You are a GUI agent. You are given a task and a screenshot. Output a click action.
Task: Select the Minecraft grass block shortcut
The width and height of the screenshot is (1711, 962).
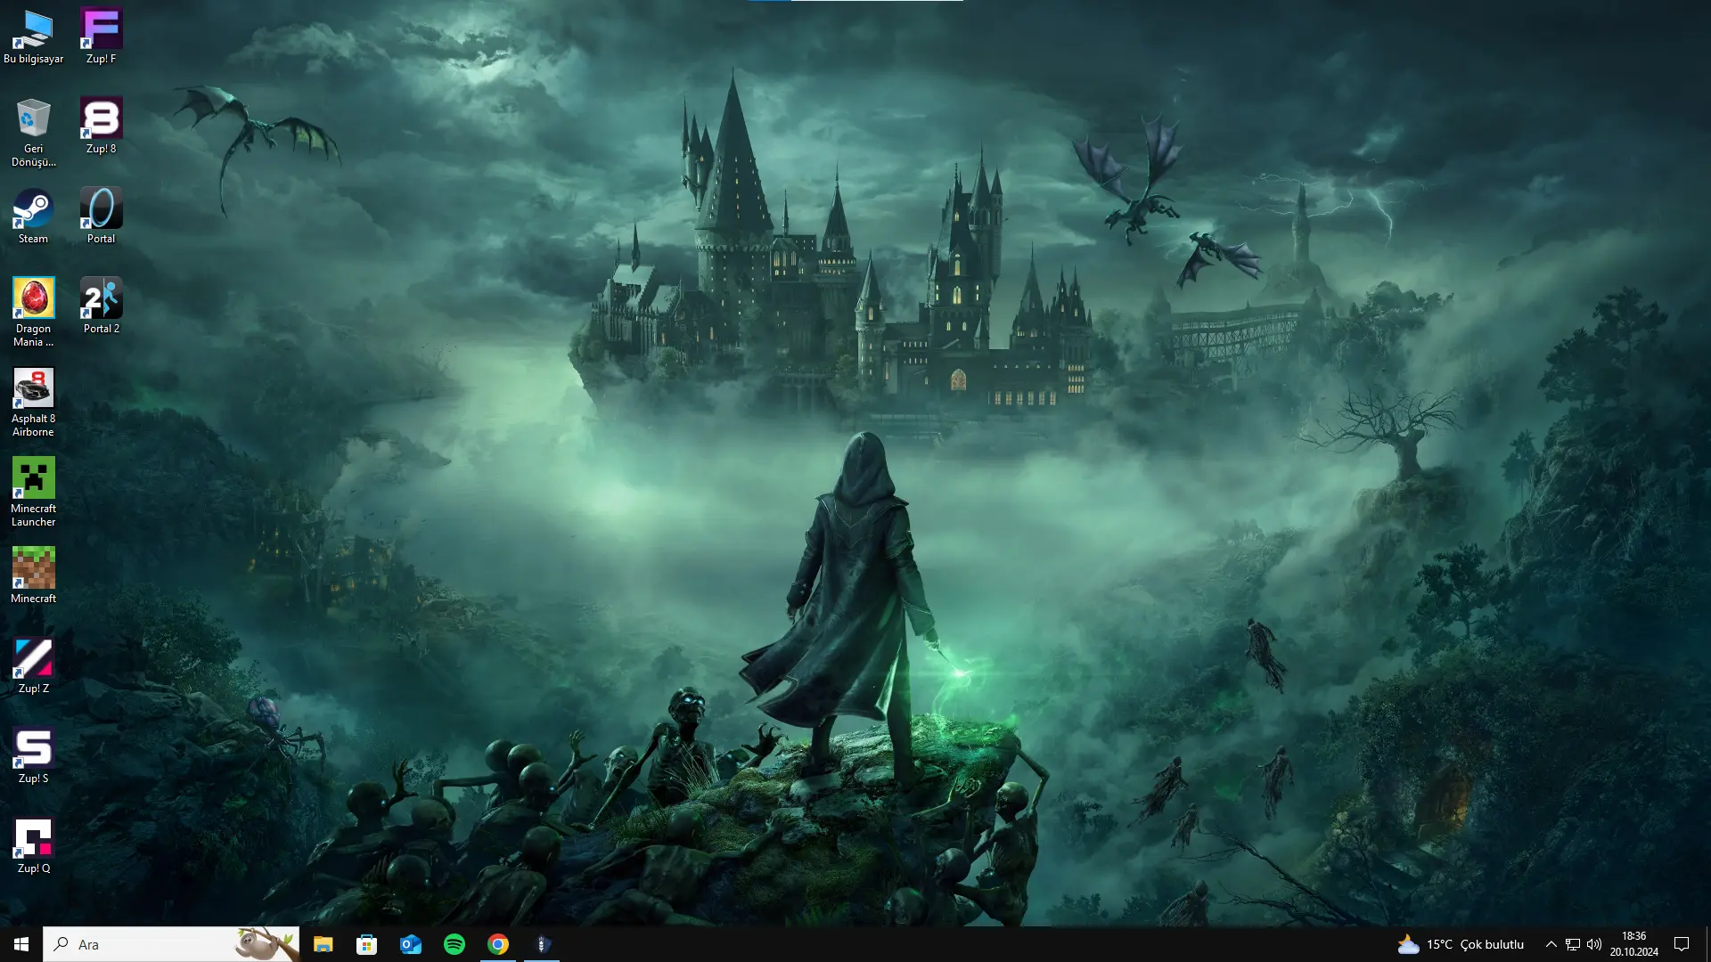pos(33,576)
